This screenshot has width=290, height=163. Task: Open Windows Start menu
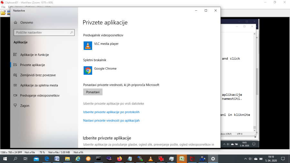(5, 159)
